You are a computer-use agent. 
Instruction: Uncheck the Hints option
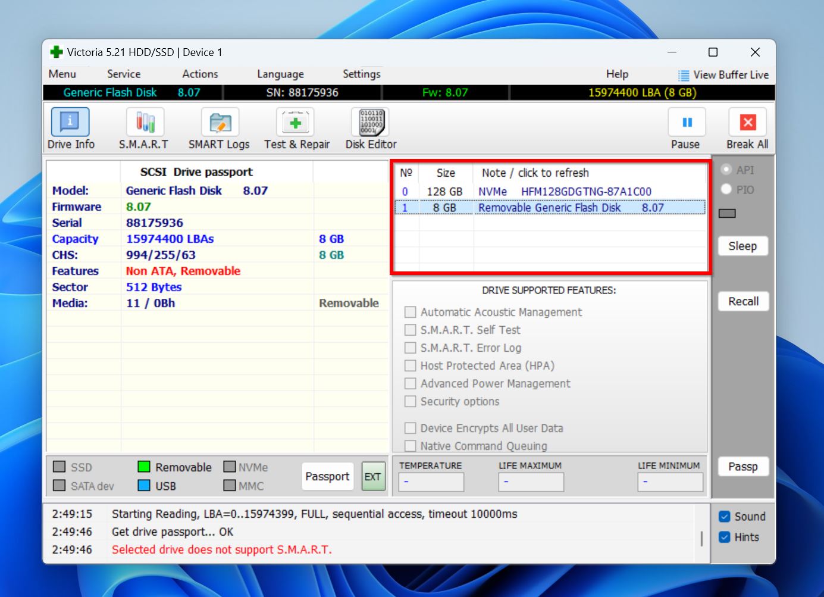point(725,537)
